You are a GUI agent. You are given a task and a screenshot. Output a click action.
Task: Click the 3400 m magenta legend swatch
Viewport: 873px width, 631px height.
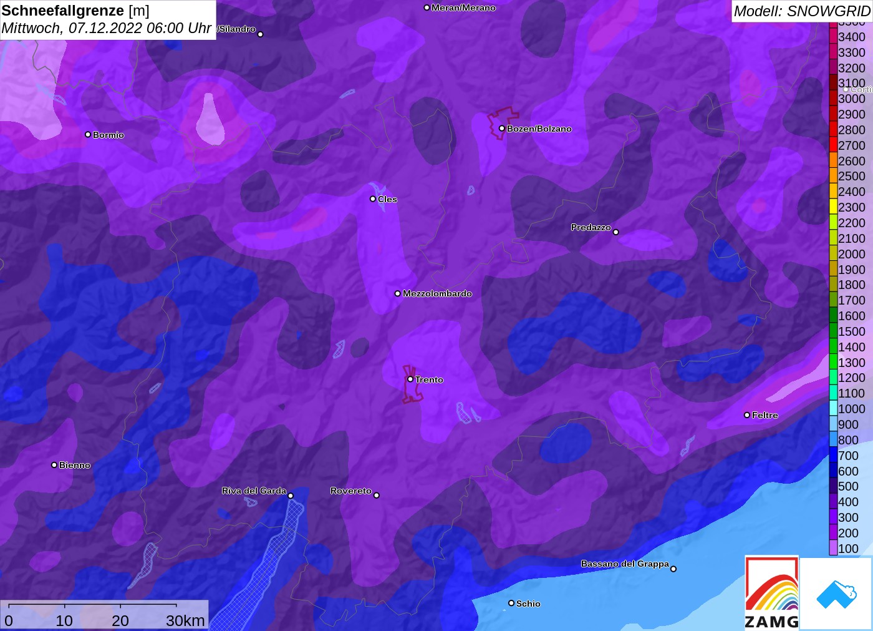[833, 36]
